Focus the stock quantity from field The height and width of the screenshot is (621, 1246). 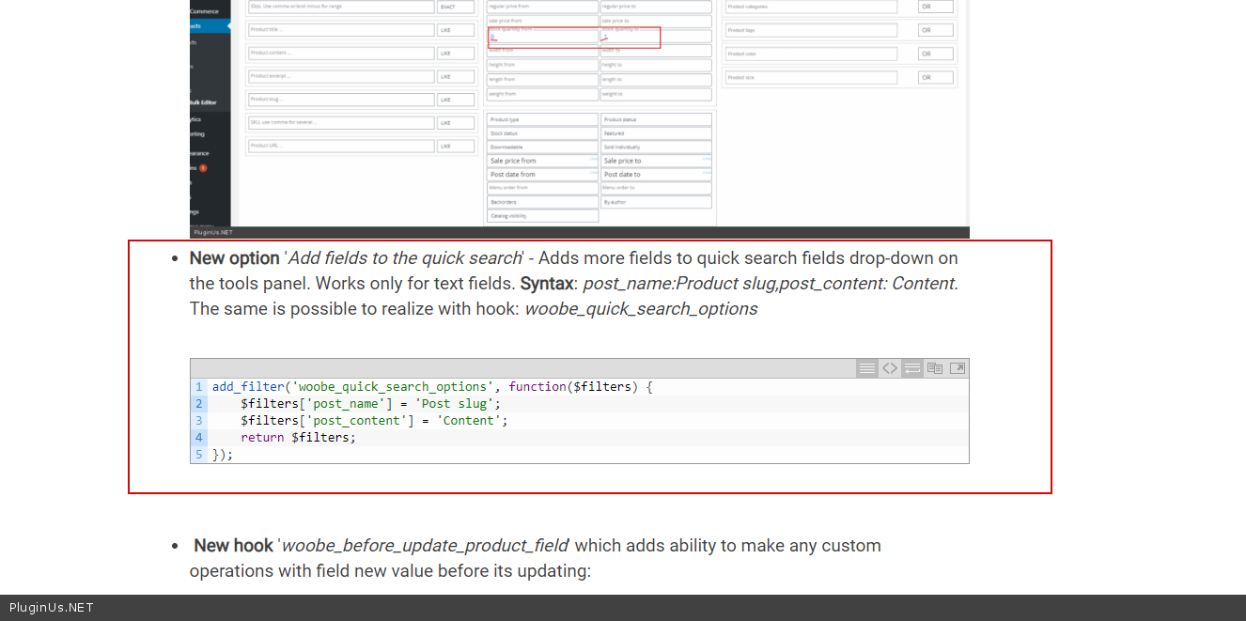point(542,37)
